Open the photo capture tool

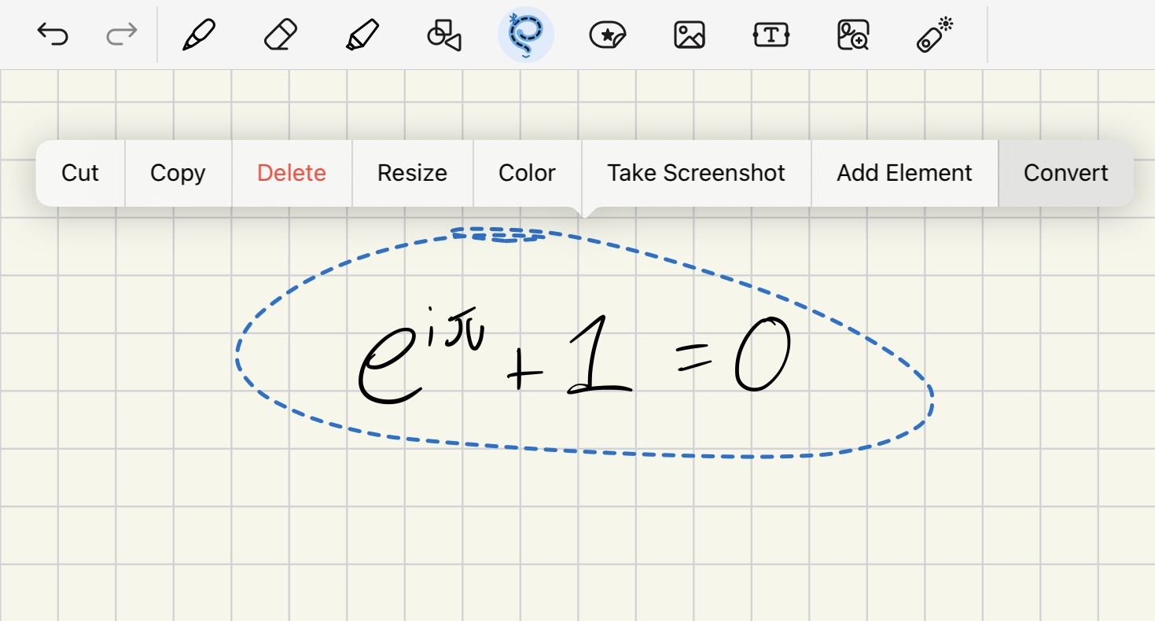tap(853, 35)
